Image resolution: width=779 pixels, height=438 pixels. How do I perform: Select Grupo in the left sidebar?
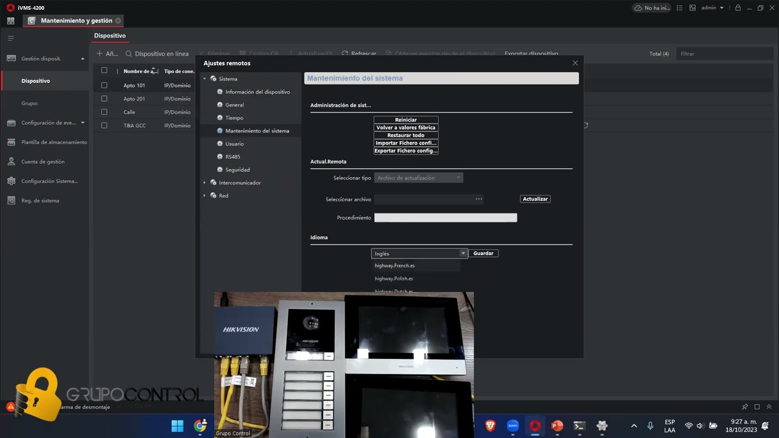[29, 103]
